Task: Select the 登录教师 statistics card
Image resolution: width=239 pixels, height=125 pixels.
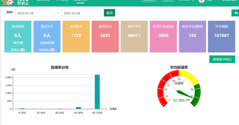Action: pyautogui.click(x=18, y=36)
